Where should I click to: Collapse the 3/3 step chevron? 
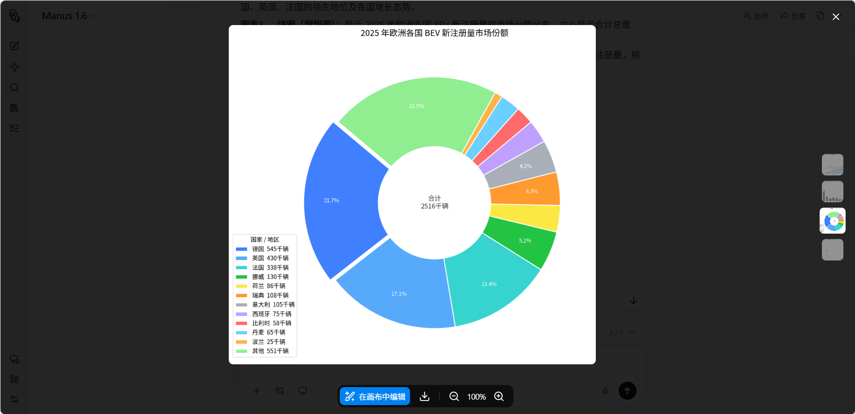coord(632,333)
